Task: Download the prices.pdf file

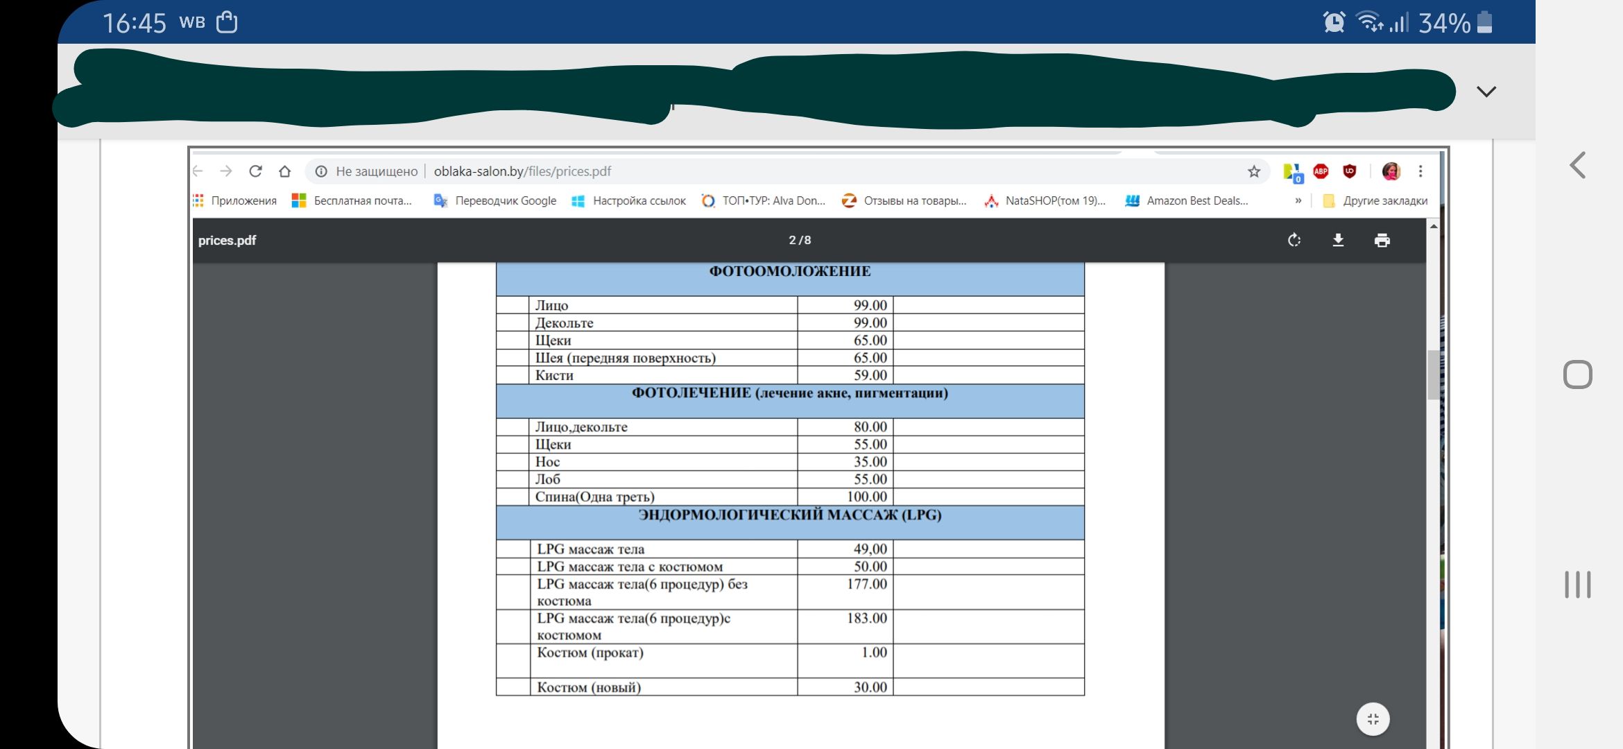Action: [1338, 240]
